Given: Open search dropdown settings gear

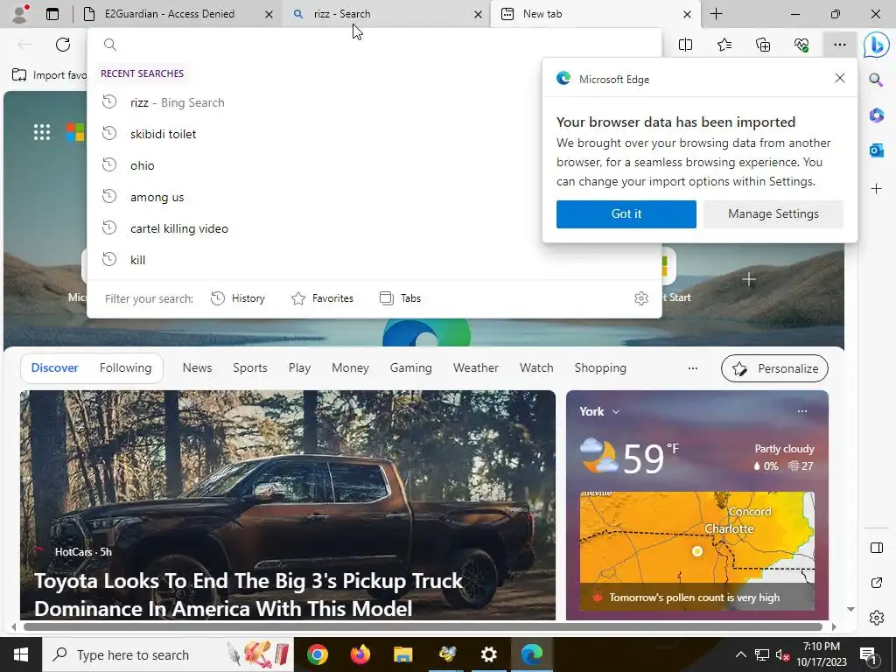Looking at the screenshot, I should tap(641, 298).
